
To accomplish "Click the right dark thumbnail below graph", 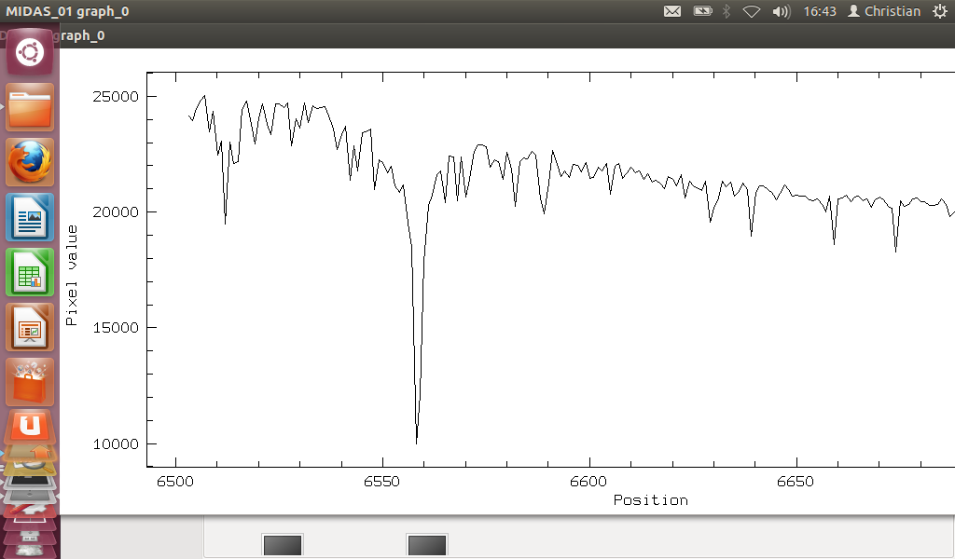I will [x=427, y=546].
